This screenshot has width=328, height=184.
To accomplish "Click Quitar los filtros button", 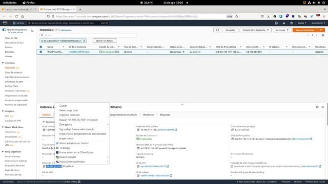I will coord(105,41).
